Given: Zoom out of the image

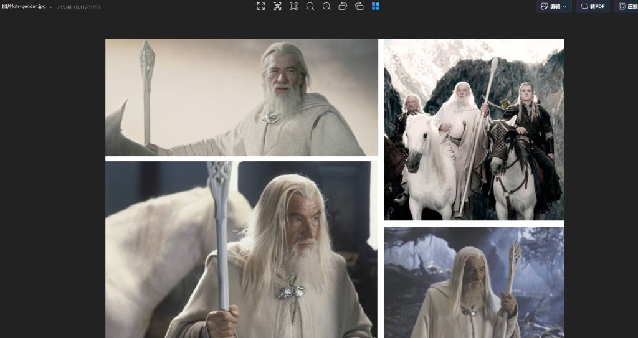Looking at the screenshot, I should tap(310, 6).
